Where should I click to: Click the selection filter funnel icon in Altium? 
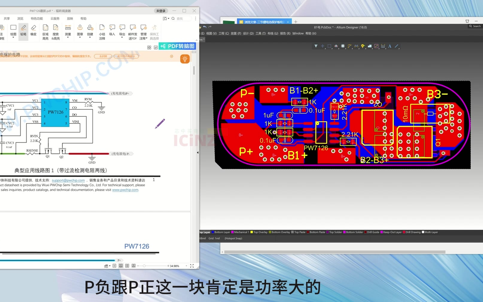(316, 46)
